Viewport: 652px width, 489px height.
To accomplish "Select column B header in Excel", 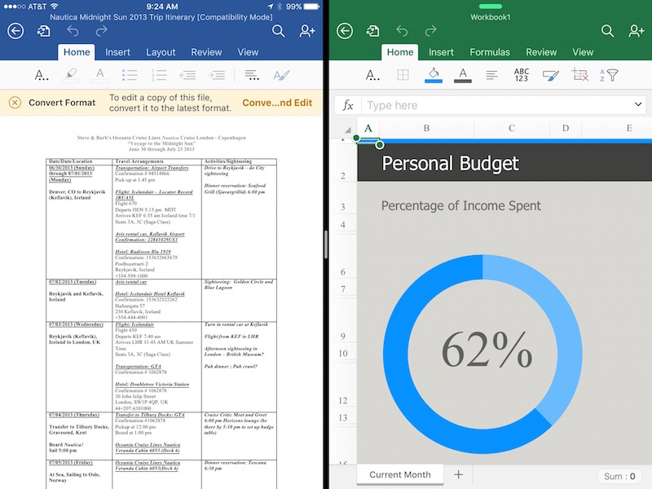I will pos(426,128).
